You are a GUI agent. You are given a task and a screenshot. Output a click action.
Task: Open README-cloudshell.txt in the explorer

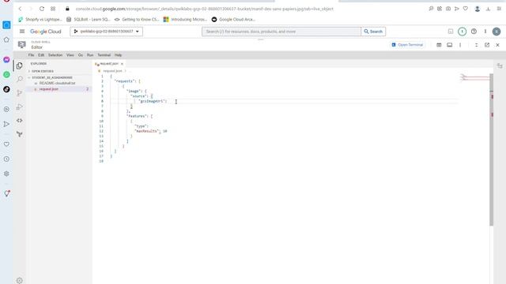click(x=57, y=83)
